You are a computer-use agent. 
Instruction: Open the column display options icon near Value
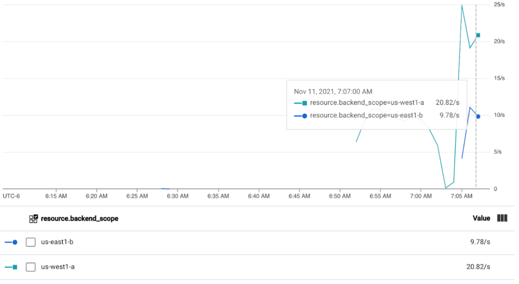click(503, 218)
